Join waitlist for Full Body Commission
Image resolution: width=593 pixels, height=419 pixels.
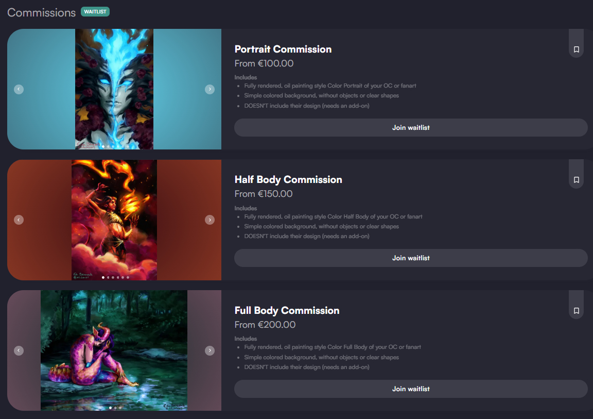(x=411, y=389)
